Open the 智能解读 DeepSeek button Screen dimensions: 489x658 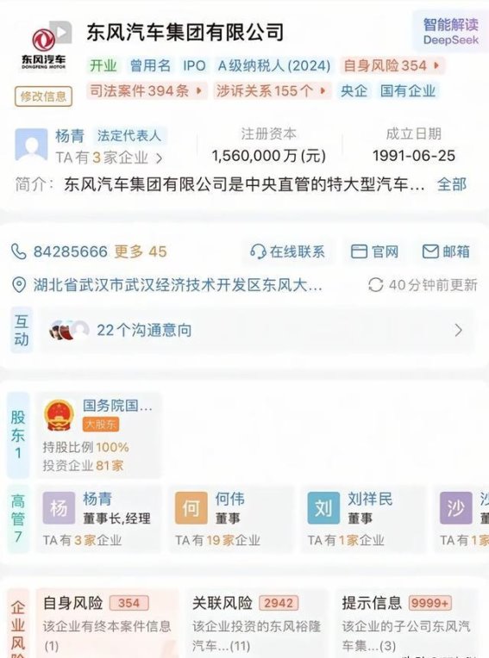[x=450, y=32]
